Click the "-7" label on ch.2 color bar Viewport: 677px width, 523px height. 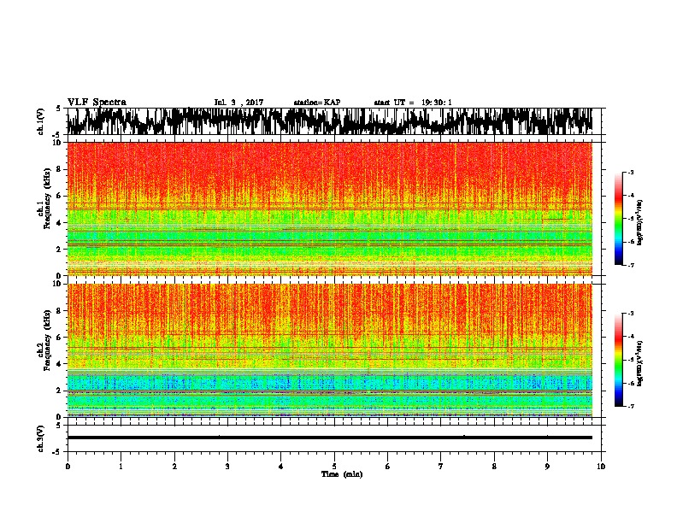630,406
